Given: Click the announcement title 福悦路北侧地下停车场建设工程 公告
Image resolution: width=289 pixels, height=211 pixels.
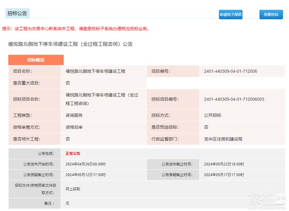Looking at the screenshot, I should (70, 44).
